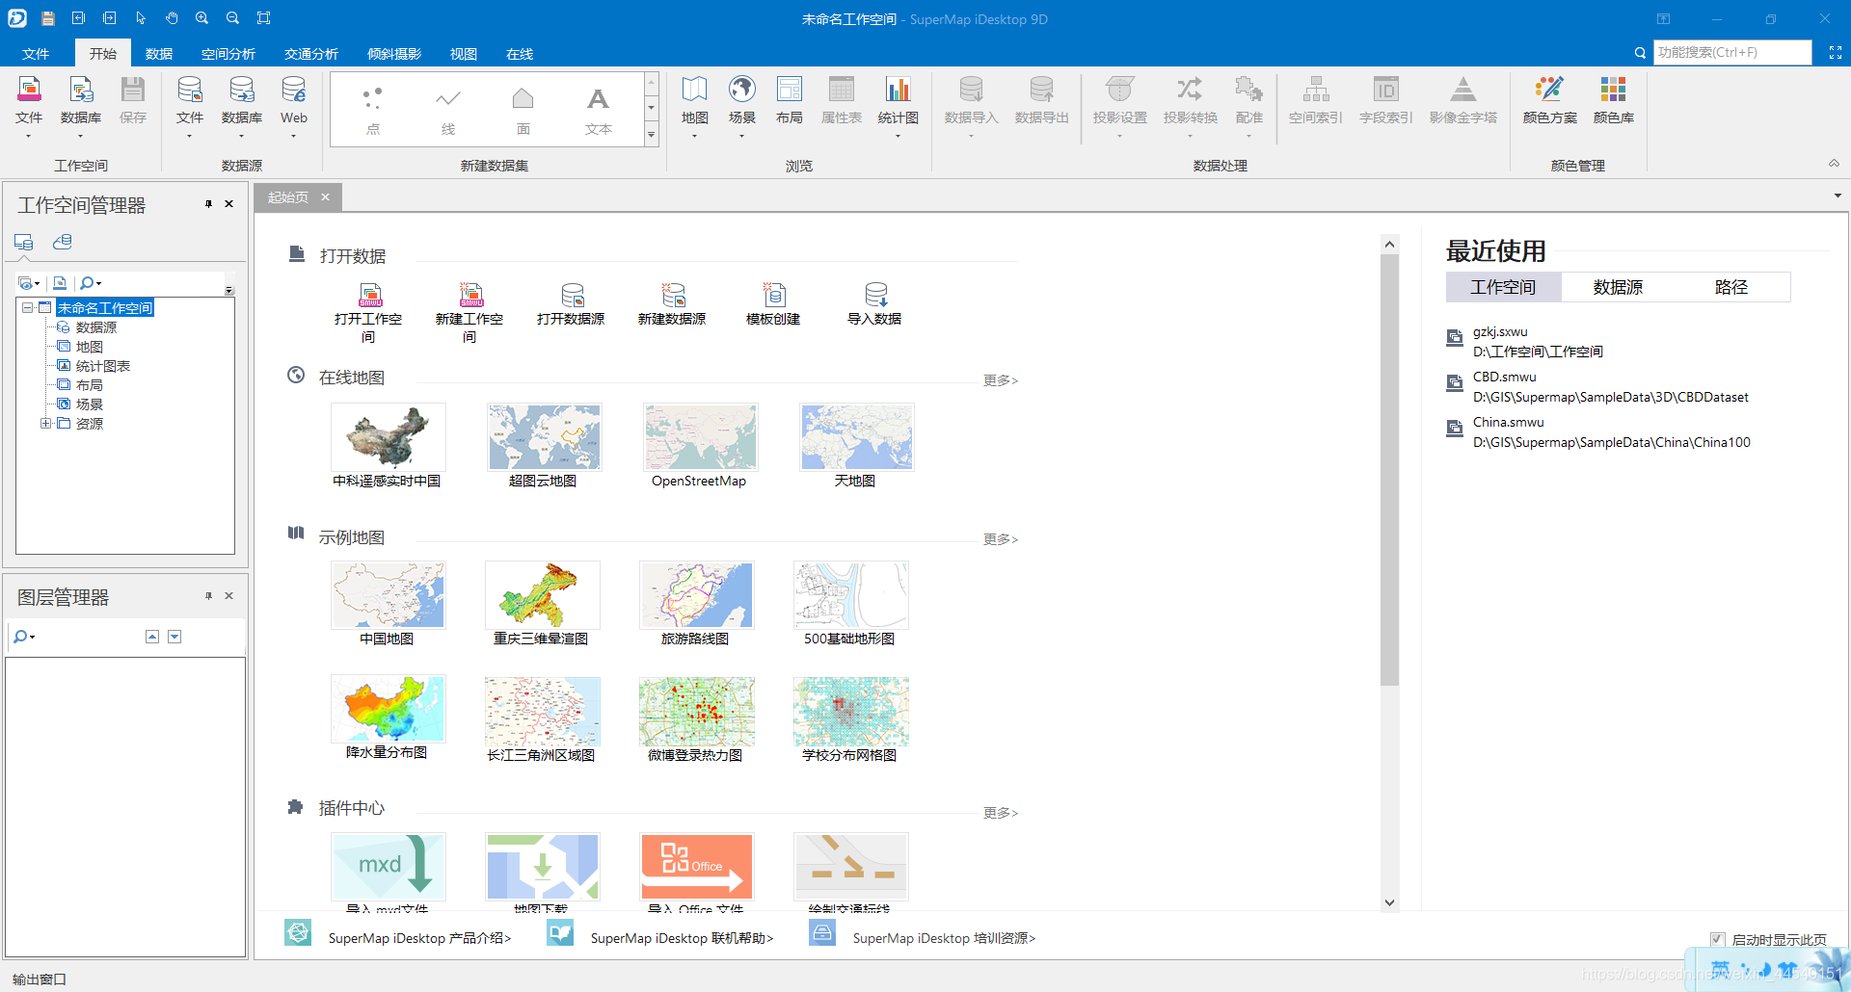Toggle 启动时显示此页 checkbox
This screenshot has height=992, width=1851.
(1717, 939)
